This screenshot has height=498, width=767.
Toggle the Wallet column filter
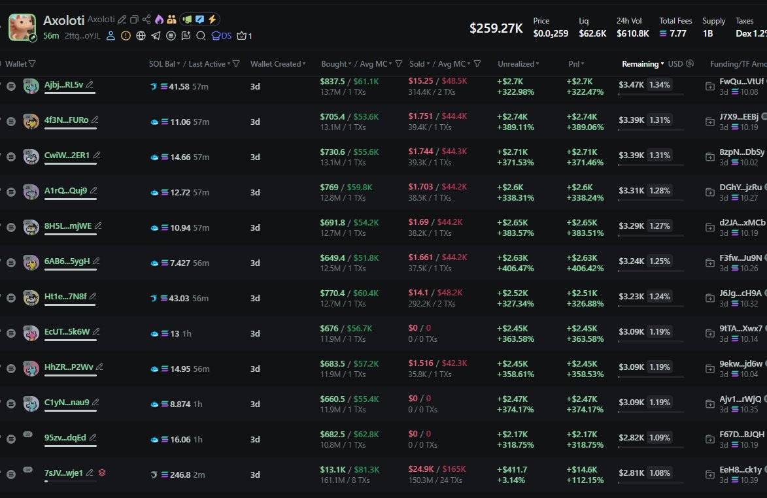[x=32, y=64]
